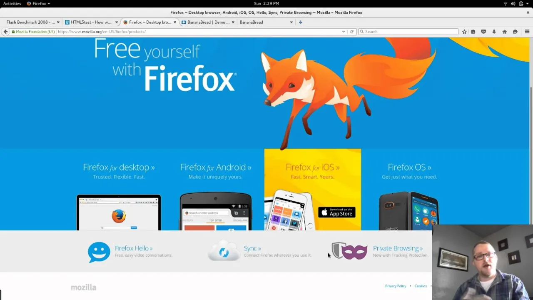Open the Firefox Hello chat bubble icon
Viewport: 533px width, 300px height.
tap(515, 32)
